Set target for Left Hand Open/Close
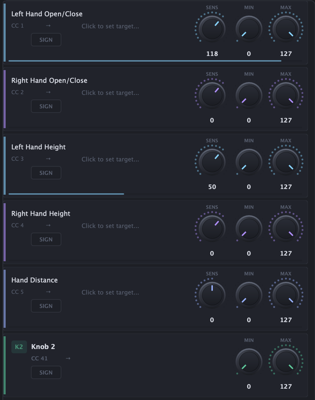Image resolution: width=315 pixels, height=400 pixels. (x=110, y=26)
